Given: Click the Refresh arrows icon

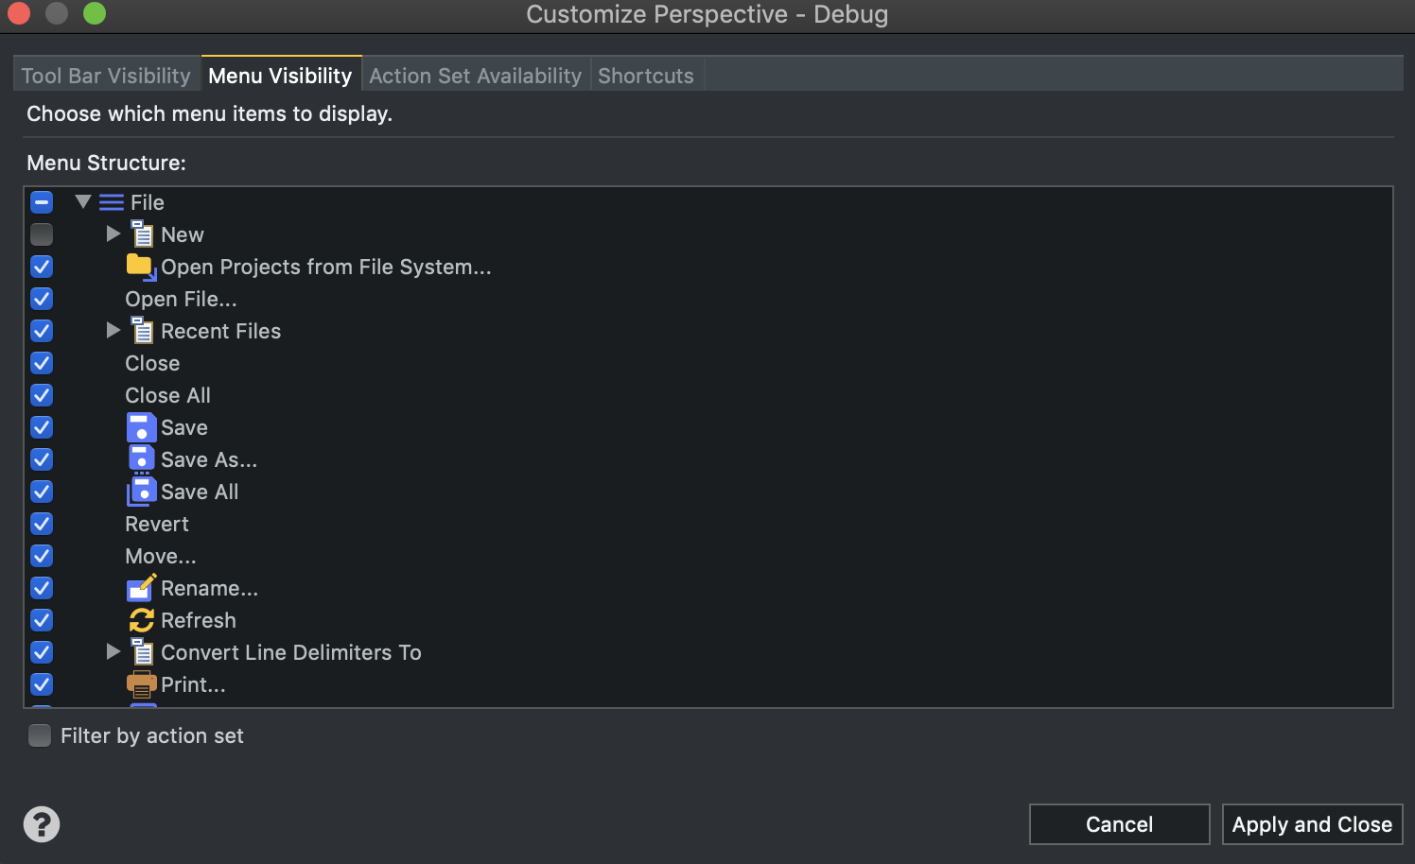Looking at the screenshot, I should click(x=141, y=620).
